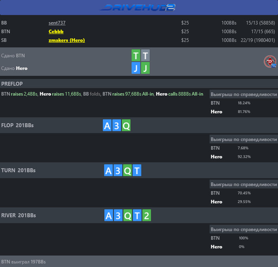Click BTN's gray T card

[145, 55]
